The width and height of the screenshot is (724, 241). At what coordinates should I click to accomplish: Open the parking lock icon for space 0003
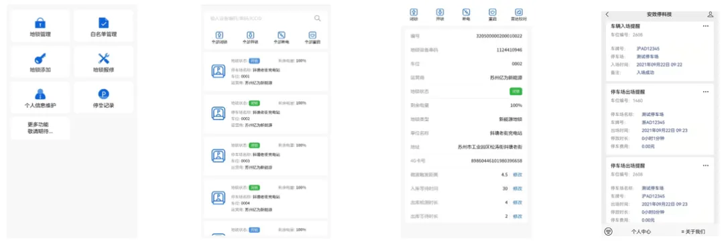(x=218, y=156)
